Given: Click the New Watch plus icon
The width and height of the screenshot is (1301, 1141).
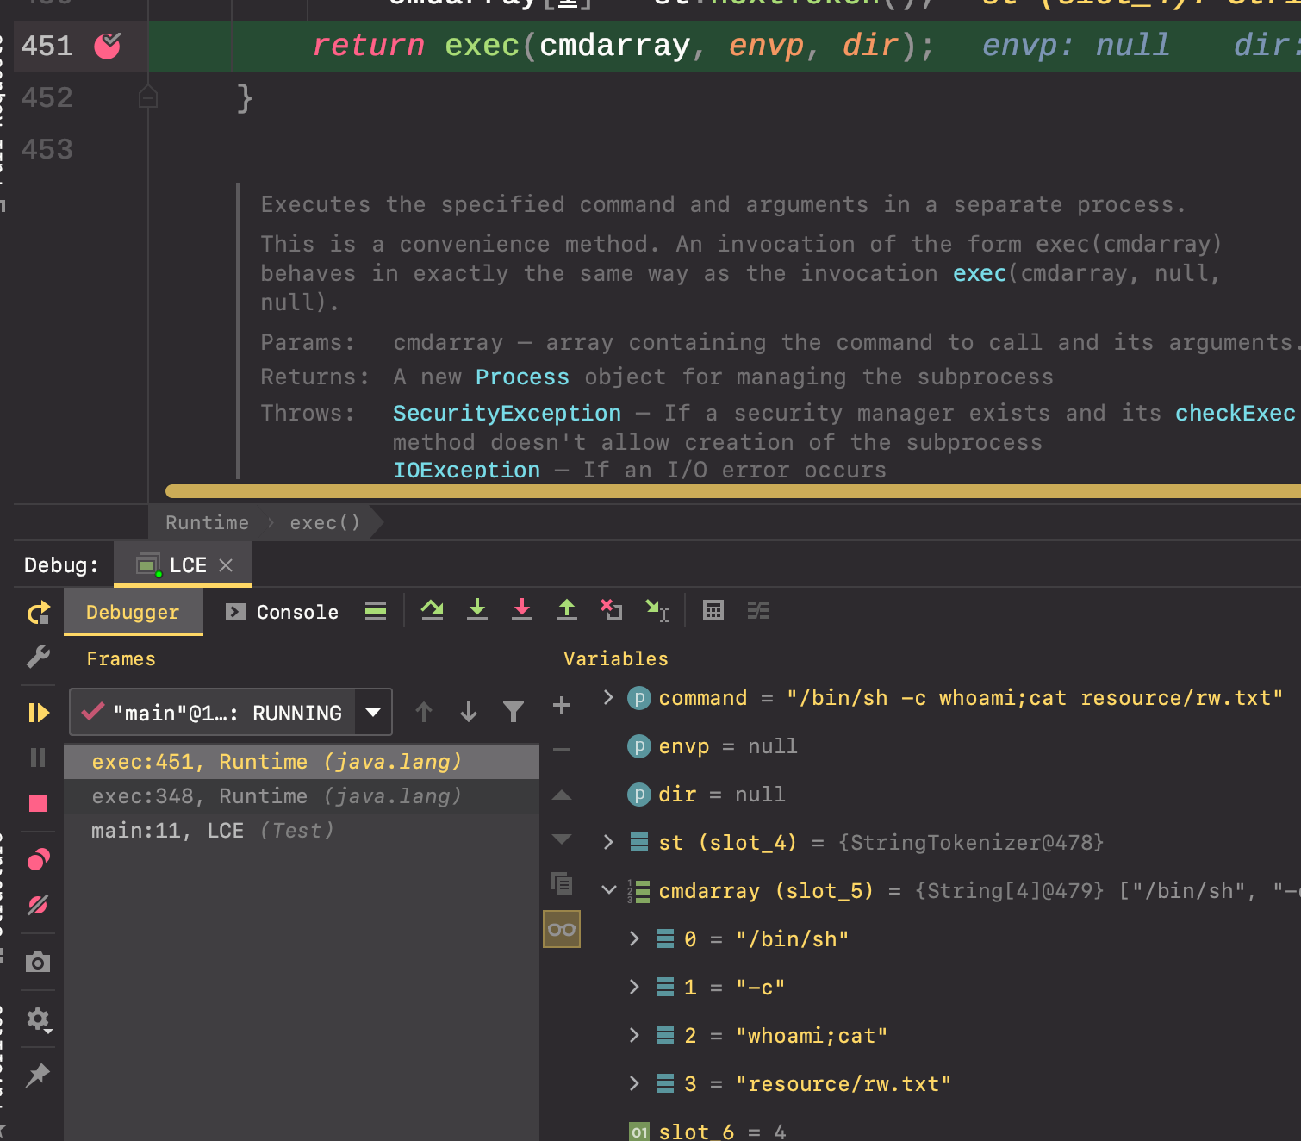Looking at the screenshot, I should 562,705.
